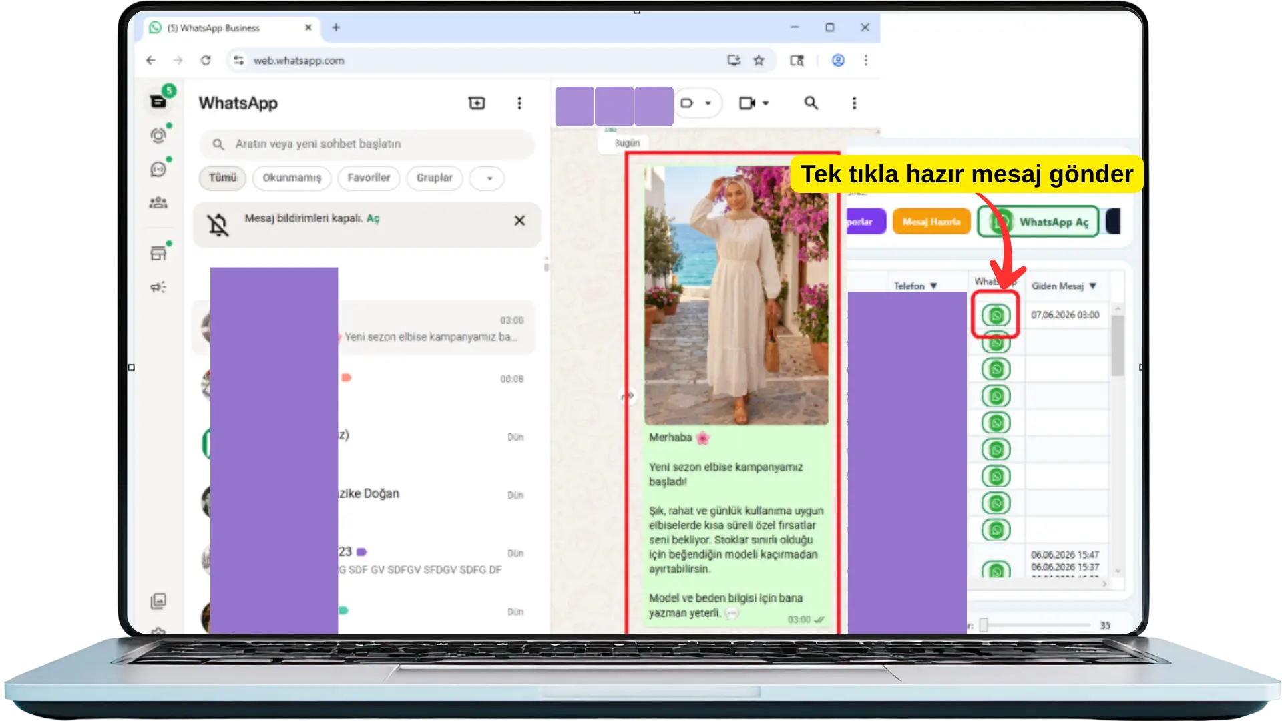Open a new browser tab
The width and height of the screenshot is (1282, 721).
point(336,27)
